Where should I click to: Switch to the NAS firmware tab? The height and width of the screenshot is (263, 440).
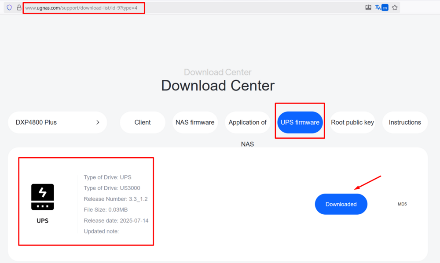pos(195,122)
